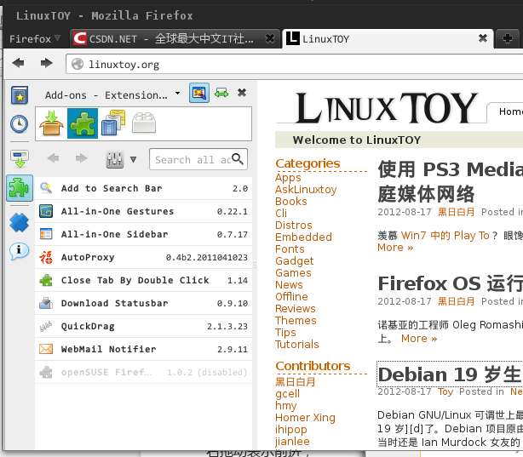Click the site identity globe icon

[78, 64]
